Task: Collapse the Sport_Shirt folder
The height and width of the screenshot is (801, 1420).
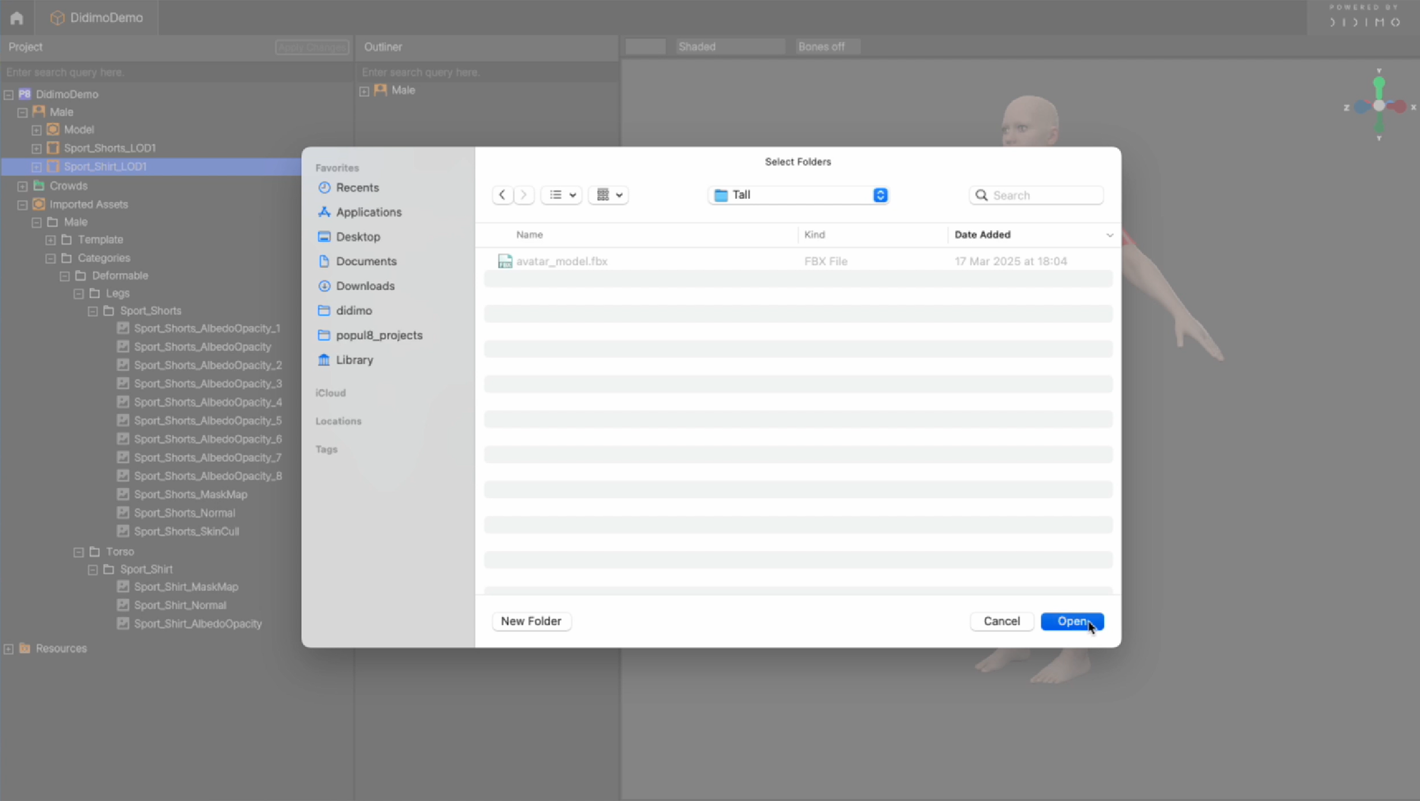Action: click(x=93, y=569)
